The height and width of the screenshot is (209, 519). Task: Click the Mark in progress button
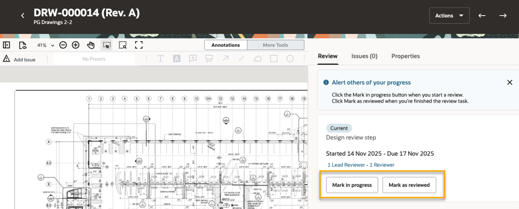pos(352,185)
